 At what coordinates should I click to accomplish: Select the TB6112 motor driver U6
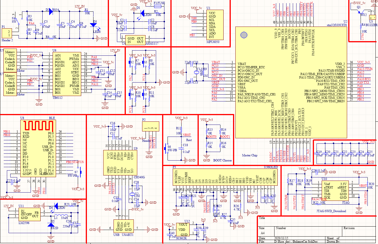pos(67,74)
